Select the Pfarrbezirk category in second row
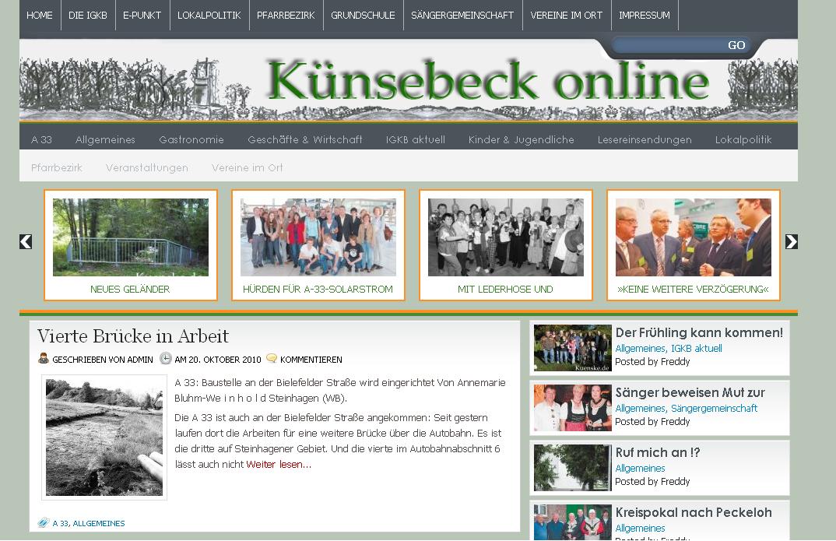The width and height of the screenshot is (836, 541). point(57,167)
